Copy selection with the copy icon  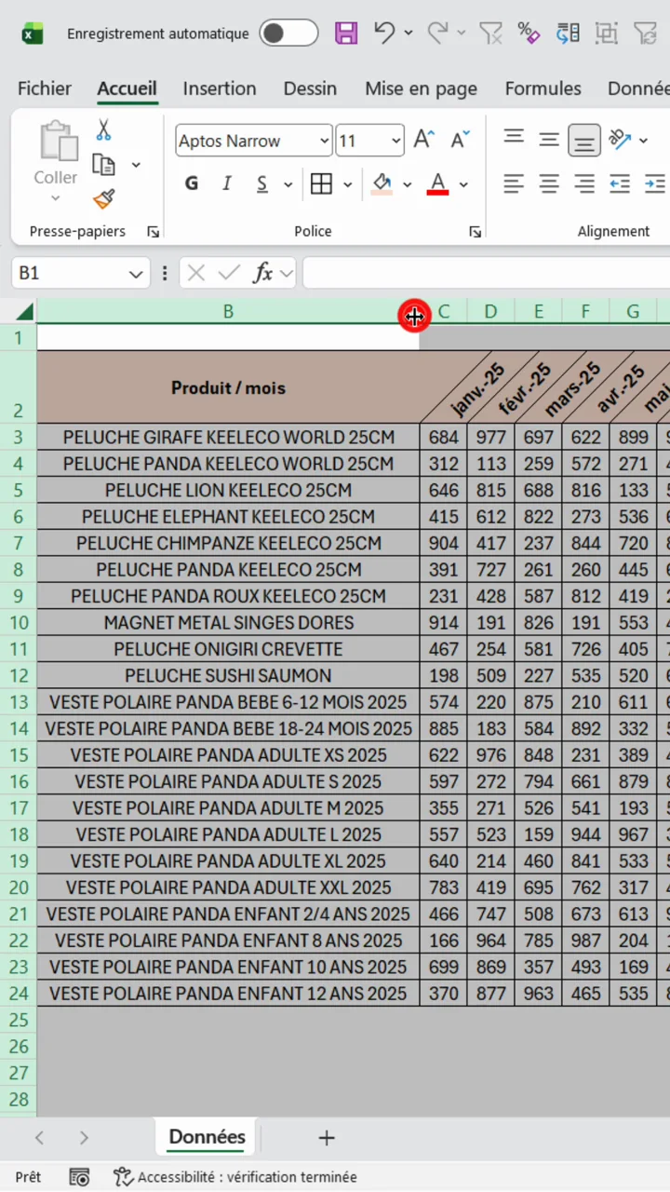point(103,165)
